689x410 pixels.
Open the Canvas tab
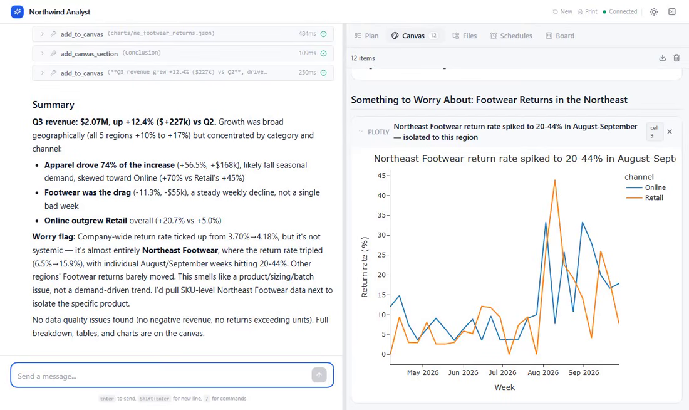click(x=415, y=36)
